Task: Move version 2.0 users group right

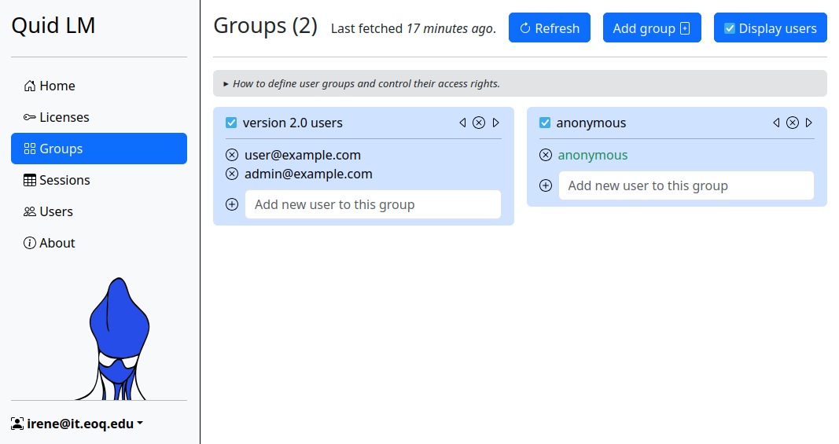Action: [496, 123]
